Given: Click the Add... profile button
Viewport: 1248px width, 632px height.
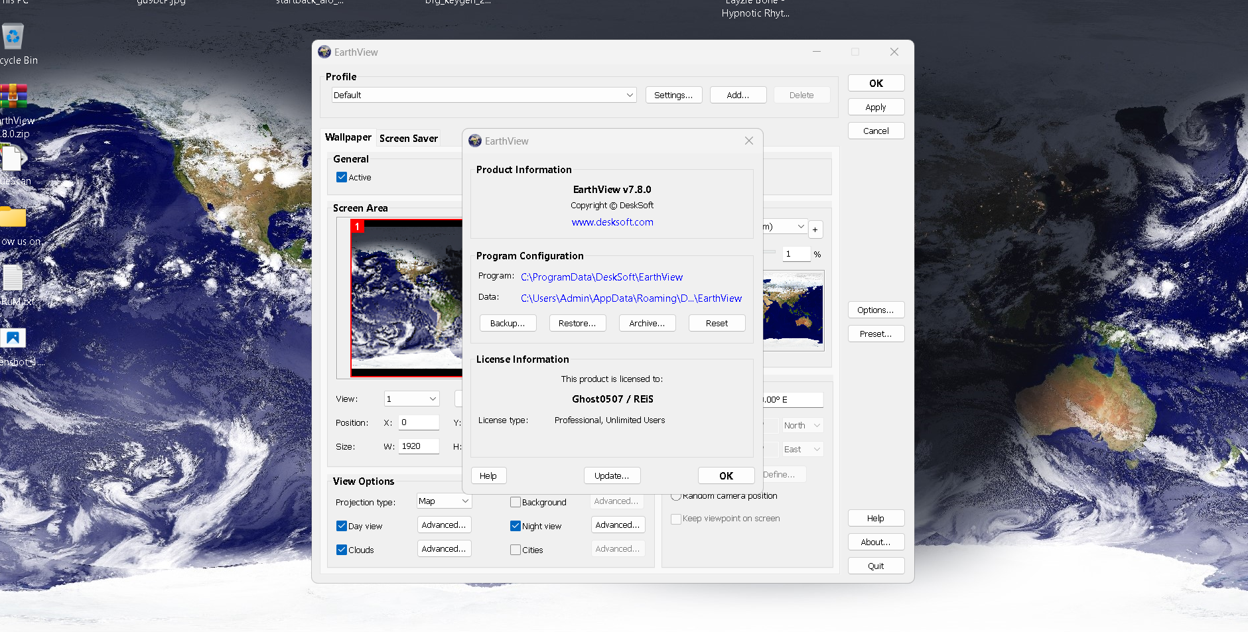Looking at the screenshot, I should point(738,95).
